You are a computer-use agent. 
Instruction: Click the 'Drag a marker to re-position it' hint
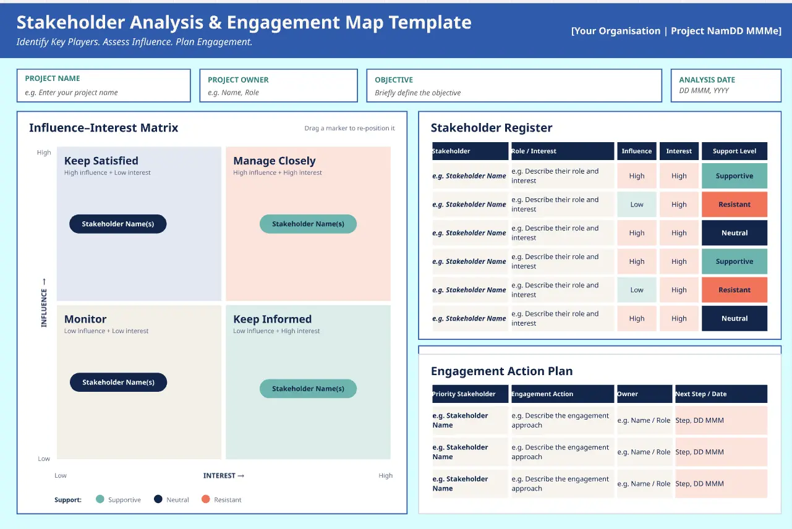coord(349,129)
